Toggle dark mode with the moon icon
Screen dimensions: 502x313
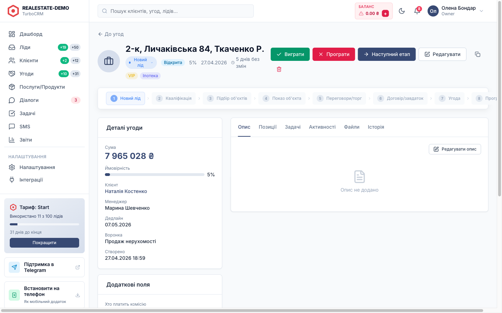tap(402, 11)
